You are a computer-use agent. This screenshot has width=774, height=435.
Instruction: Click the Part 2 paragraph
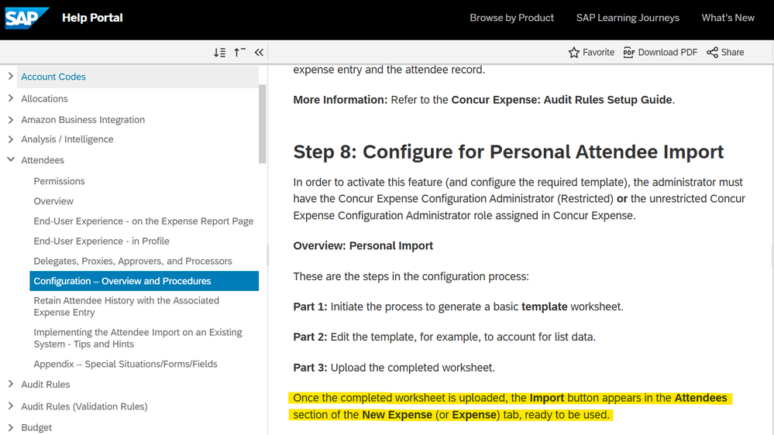click(444, 337)
